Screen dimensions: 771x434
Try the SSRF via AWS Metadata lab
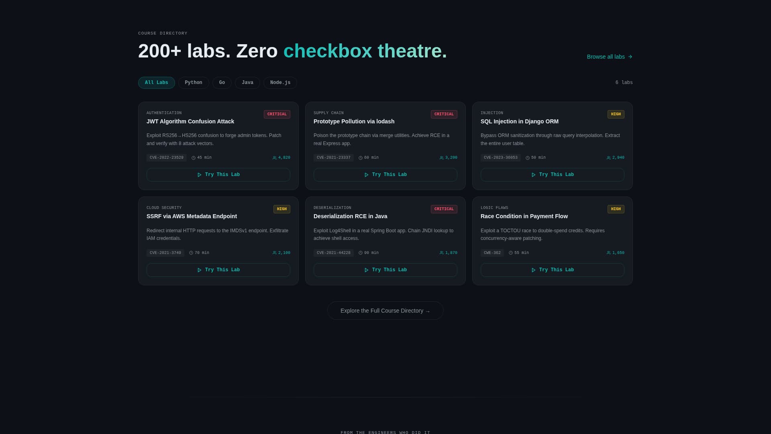[218, 270]
